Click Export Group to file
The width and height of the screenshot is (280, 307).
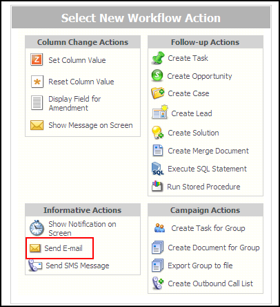click(200, 266)
